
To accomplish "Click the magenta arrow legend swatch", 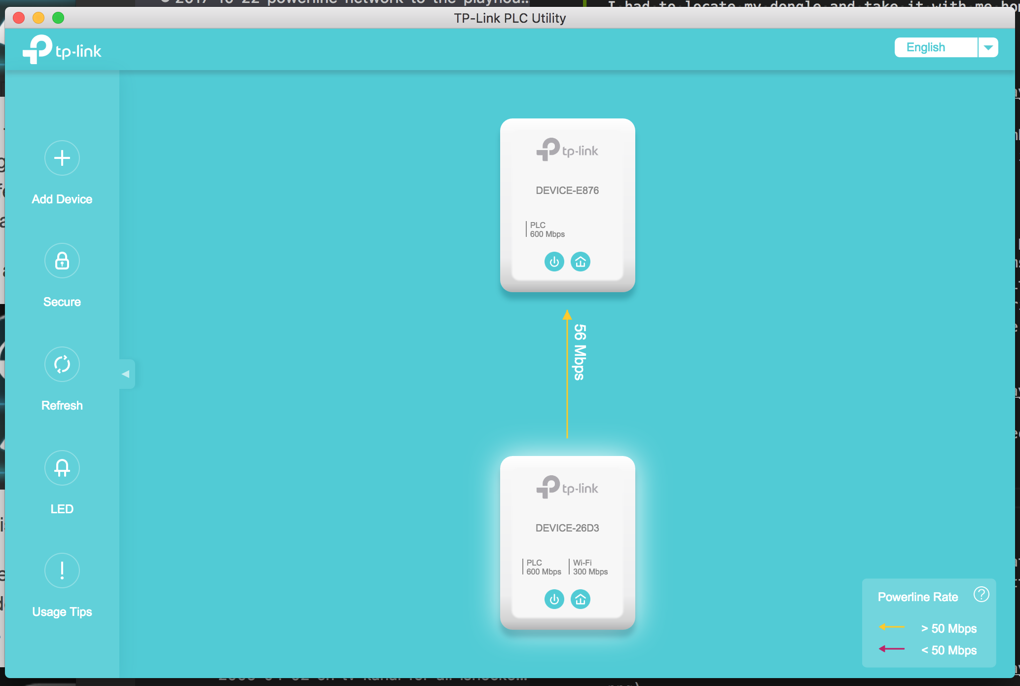I will coord(892,648).
